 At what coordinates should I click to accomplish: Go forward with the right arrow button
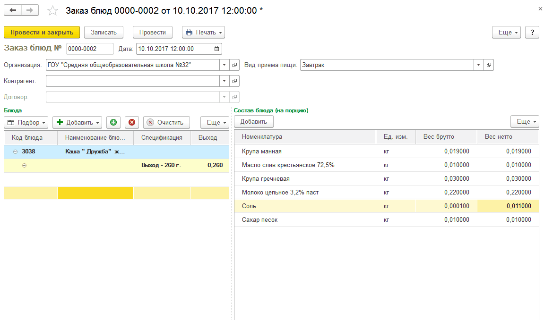coord(30,10)
